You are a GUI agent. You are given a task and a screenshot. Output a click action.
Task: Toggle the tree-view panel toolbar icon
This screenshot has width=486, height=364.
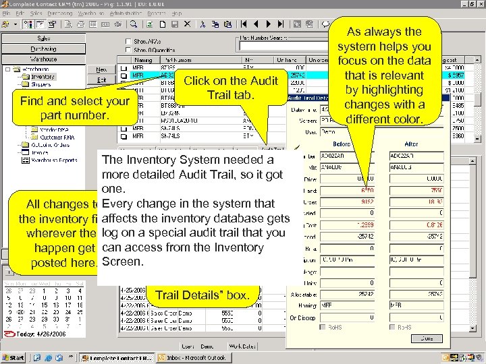coord(28,24)
